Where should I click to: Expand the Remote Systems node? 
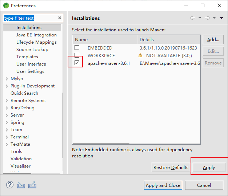[7, 101]
